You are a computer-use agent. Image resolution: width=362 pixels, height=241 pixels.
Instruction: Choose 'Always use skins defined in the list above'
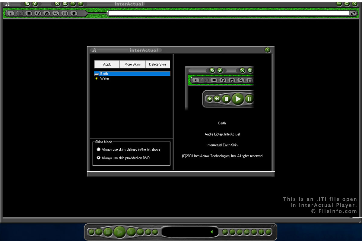pos(129,149)
